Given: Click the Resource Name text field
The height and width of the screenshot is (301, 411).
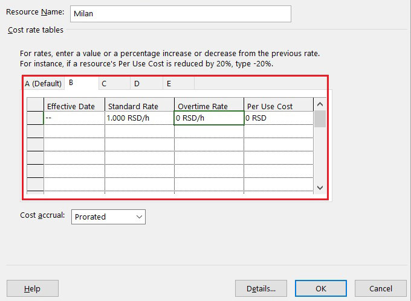Looking at the screenshot, I should [180, 13].
